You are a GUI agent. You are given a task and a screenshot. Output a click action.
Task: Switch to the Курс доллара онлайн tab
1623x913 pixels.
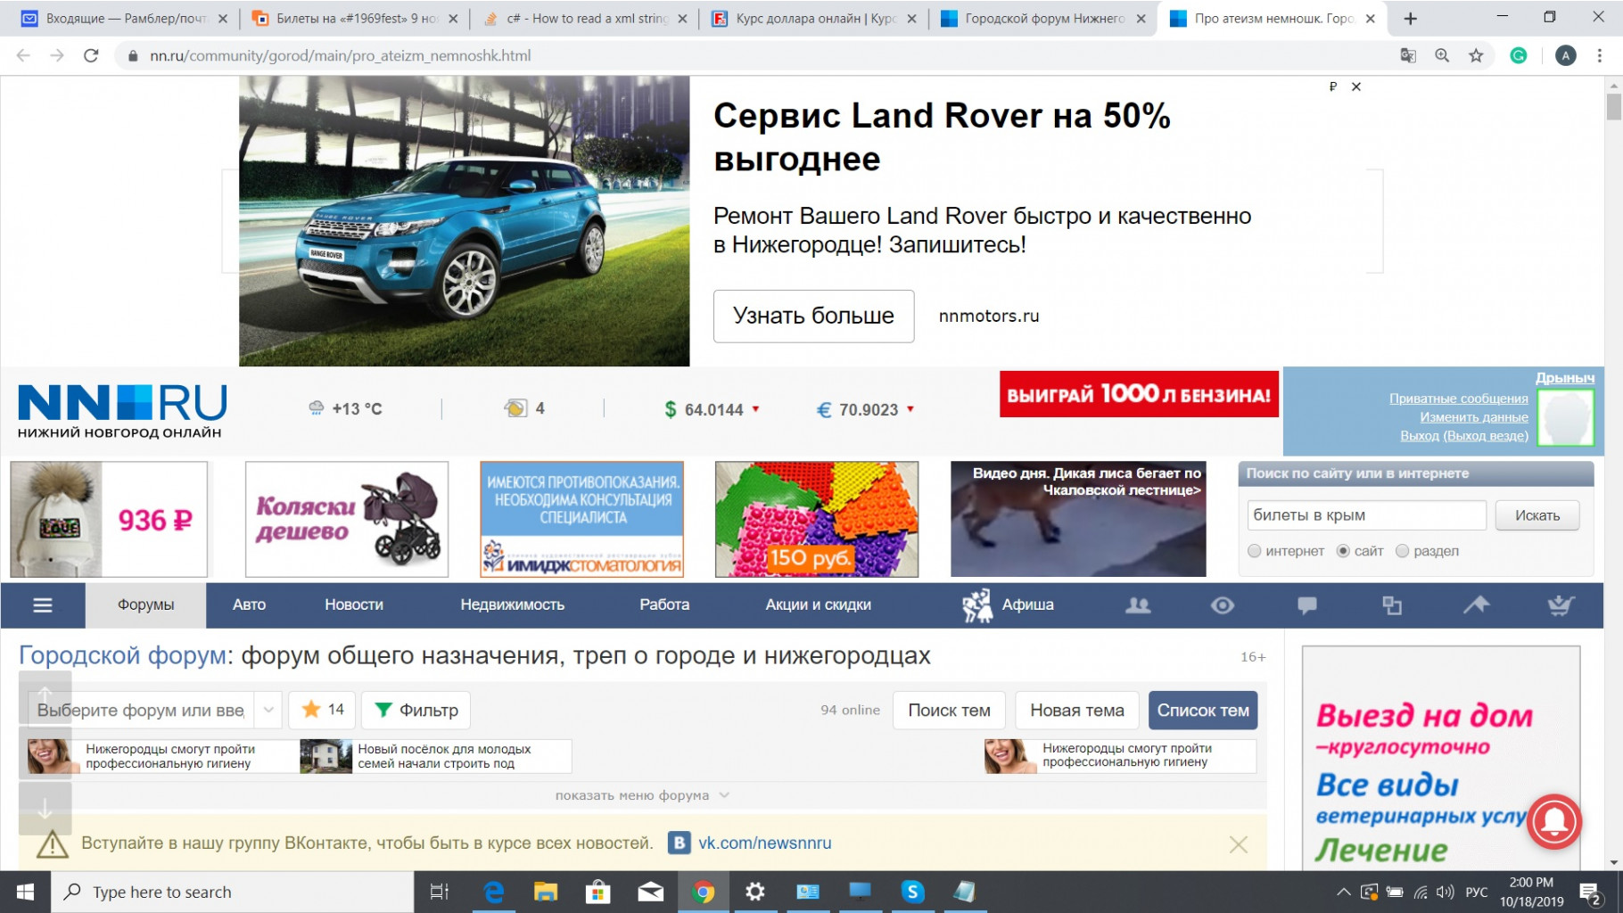814,18
